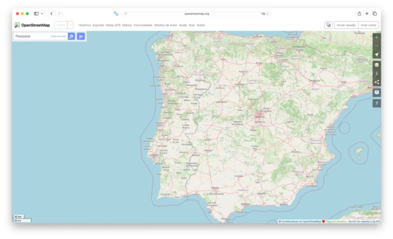
Task: Expand the Safari sidebar chevron menu
Action: click(42, 14)
